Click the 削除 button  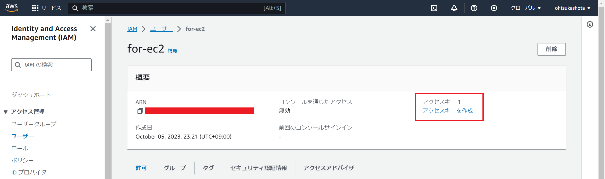552,49
